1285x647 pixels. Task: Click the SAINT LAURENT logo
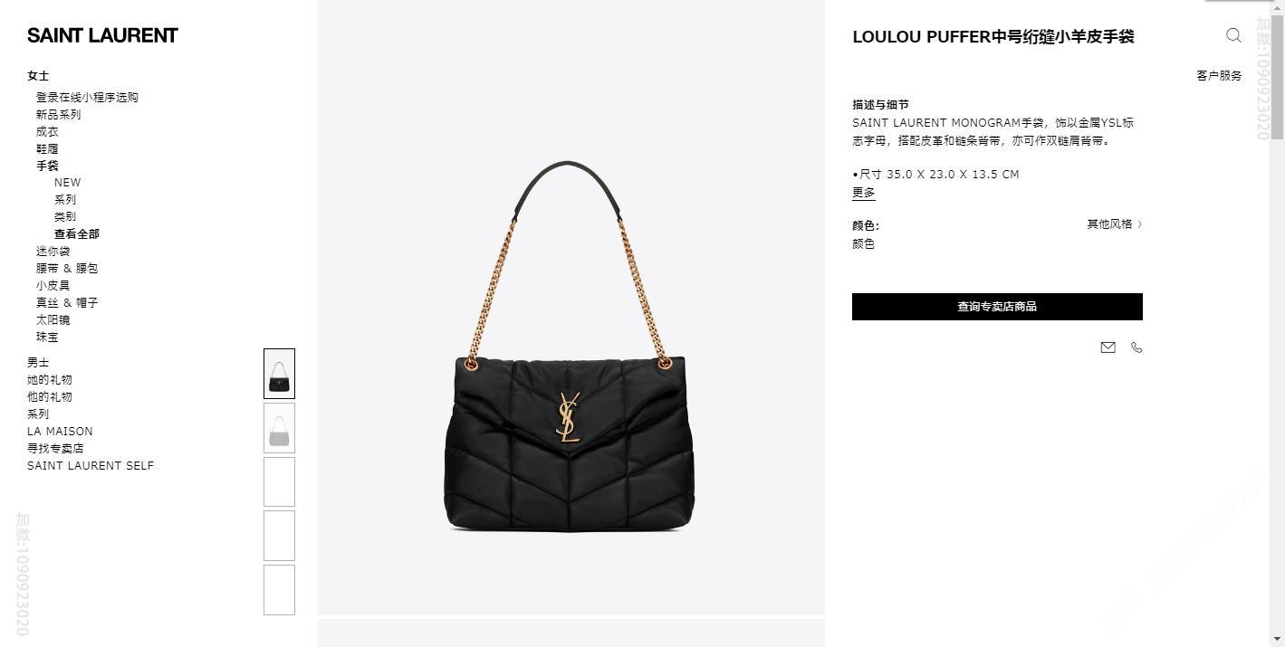(102, 35)
